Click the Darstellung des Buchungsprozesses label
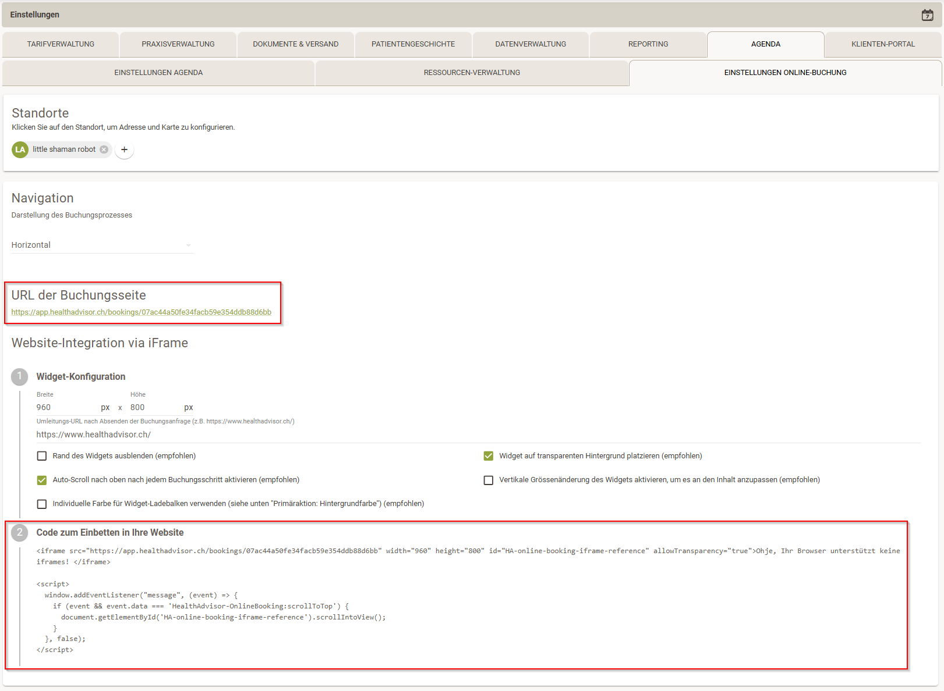This screenshot has height=691, width=944. (x=72, y=215)
